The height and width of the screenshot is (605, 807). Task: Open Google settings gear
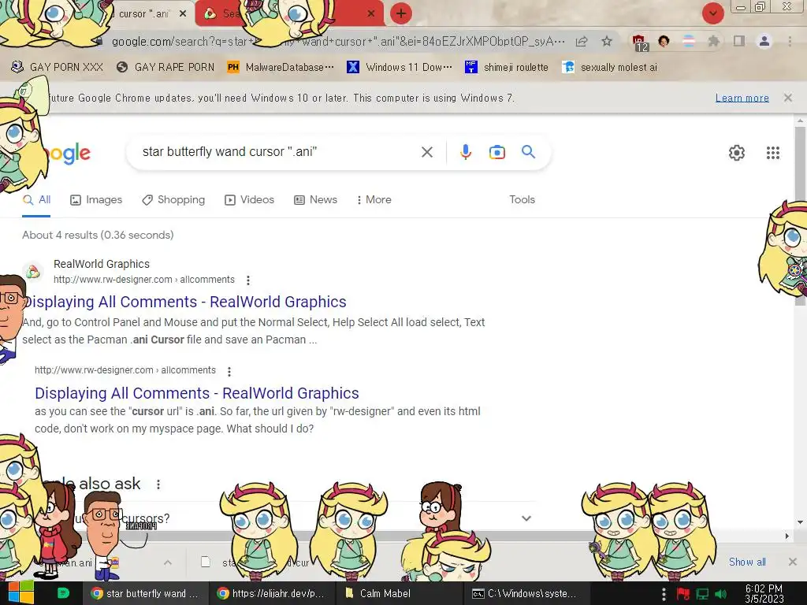[x=737, y=153]
